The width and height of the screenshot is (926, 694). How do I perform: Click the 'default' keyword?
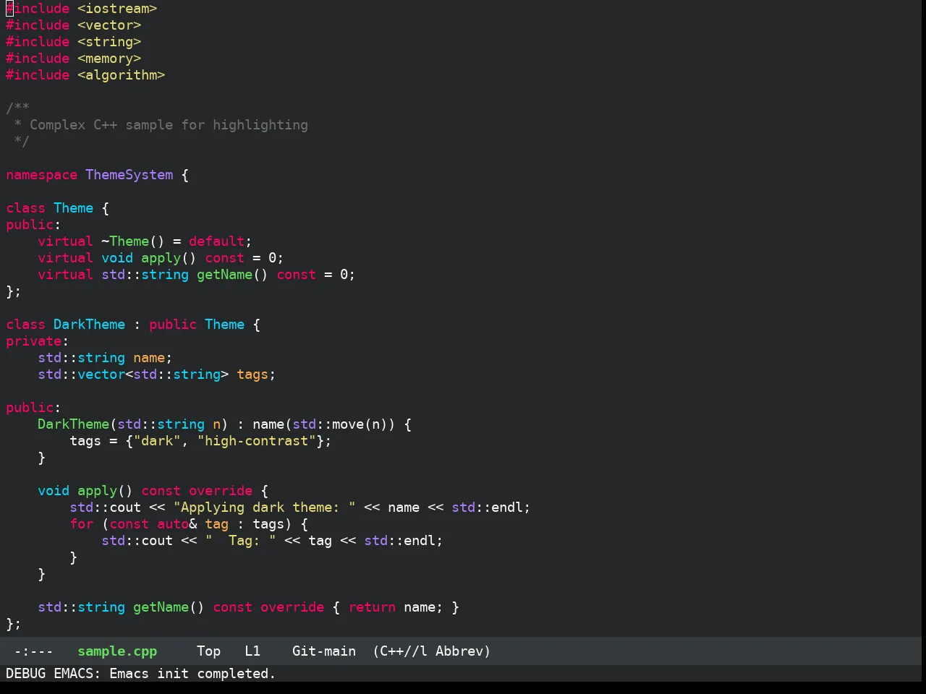[x=216, y=241]
